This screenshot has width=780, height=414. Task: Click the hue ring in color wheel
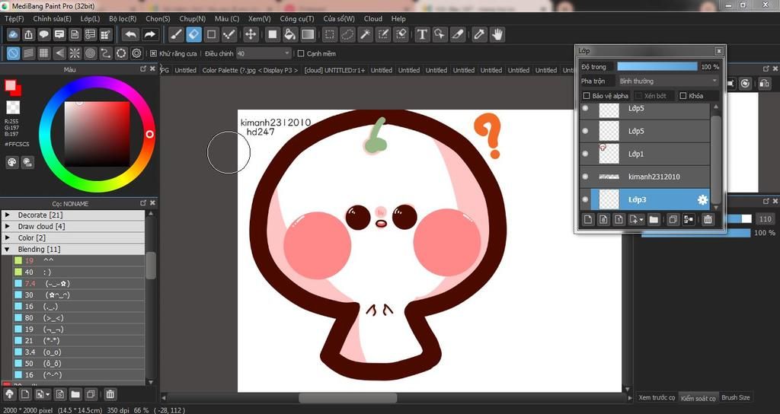[x=149, y=134]
